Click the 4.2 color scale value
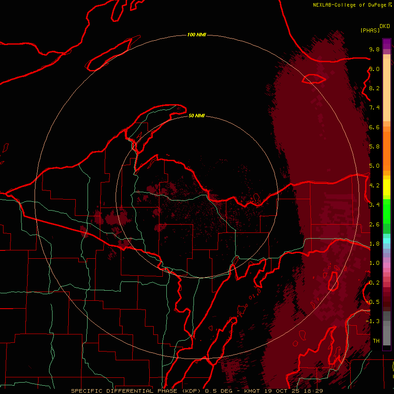 pyautogui.click(x=374, y=186)
